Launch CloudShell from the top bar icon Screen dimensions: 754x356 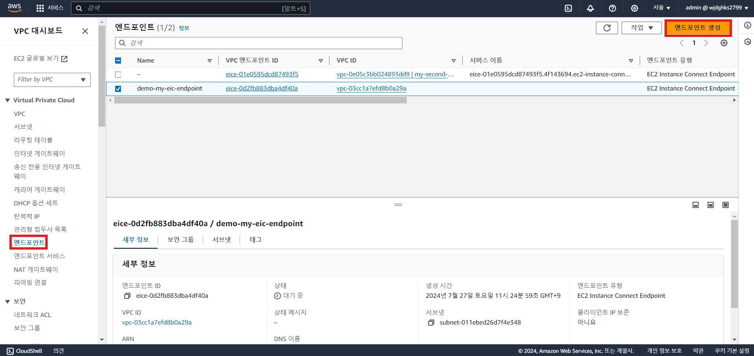(x=568, y=8)
